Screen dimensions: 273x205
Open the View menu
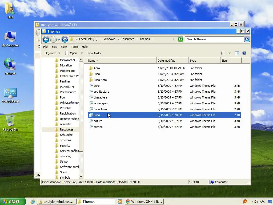click(x=64, y=47)
